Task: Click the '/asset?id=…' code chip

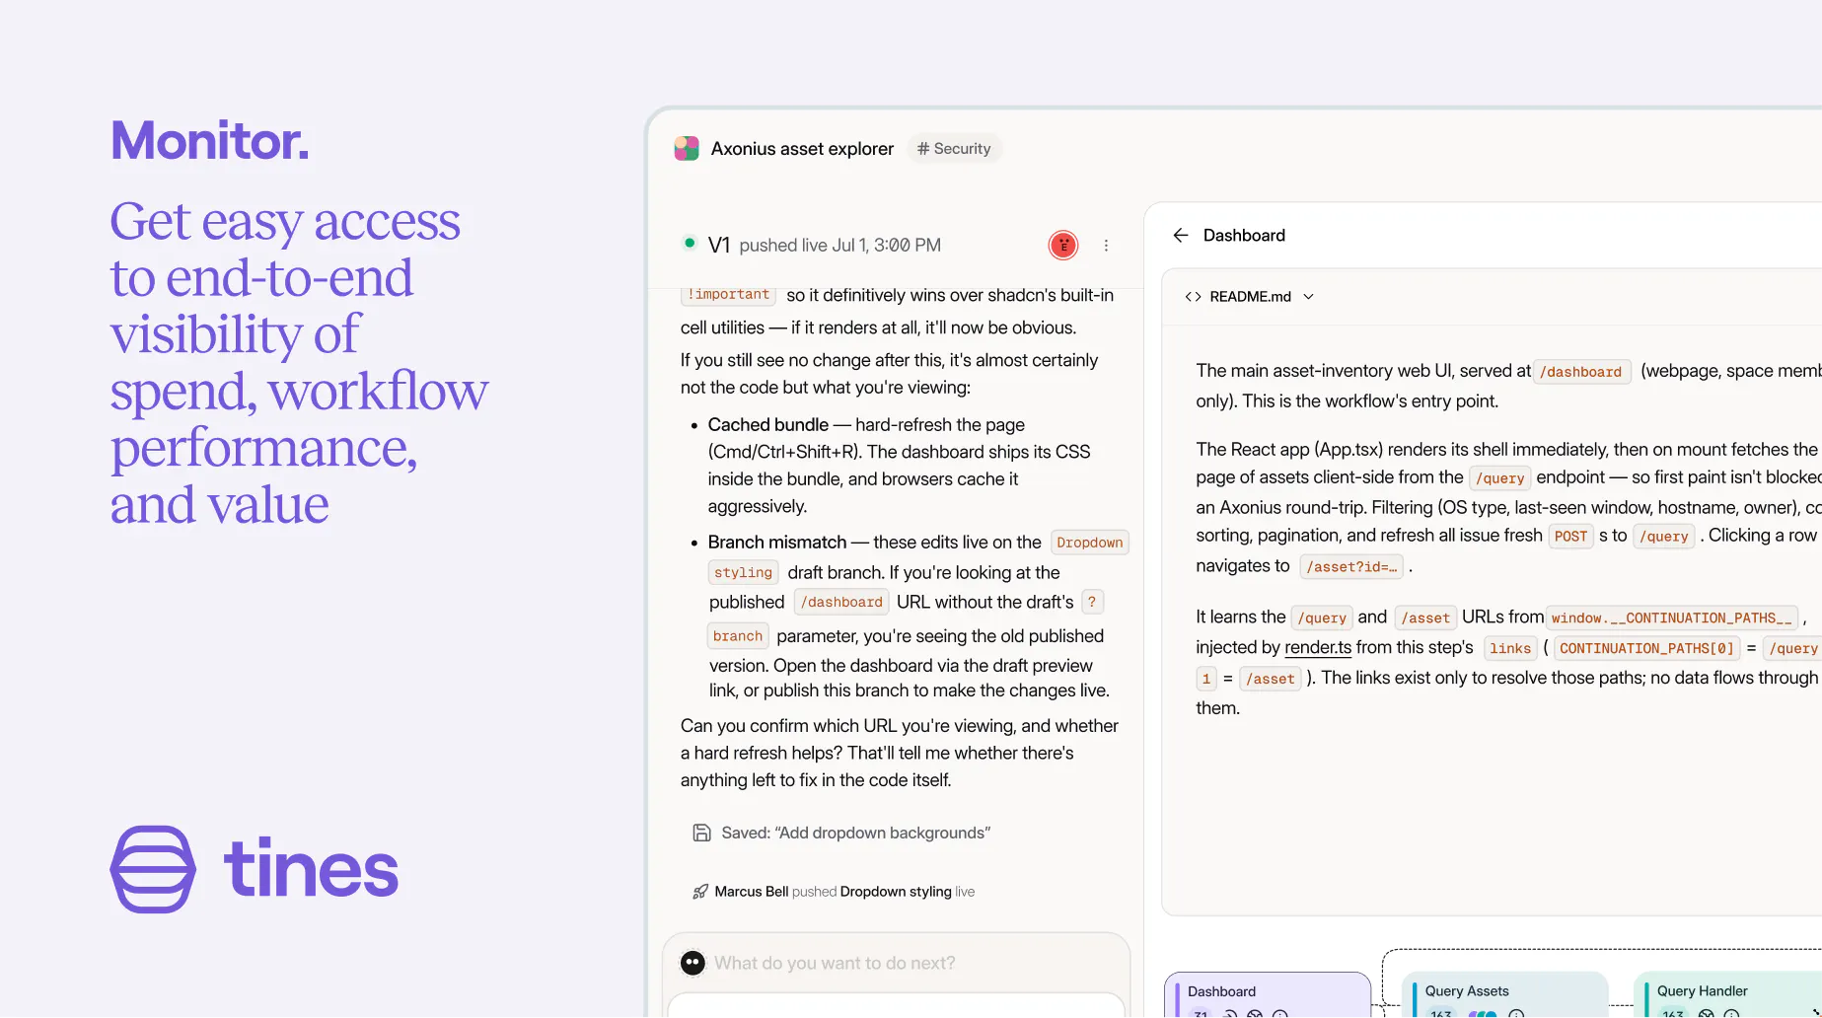Action: tap(1351, 567)
